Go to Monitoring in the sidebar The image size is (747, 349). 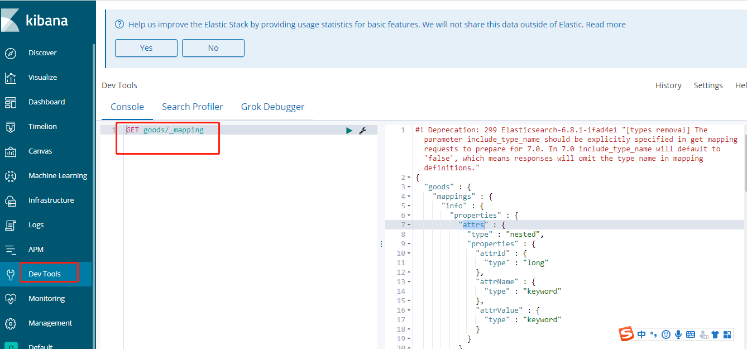pyautogui.click(x=47, y=299)
